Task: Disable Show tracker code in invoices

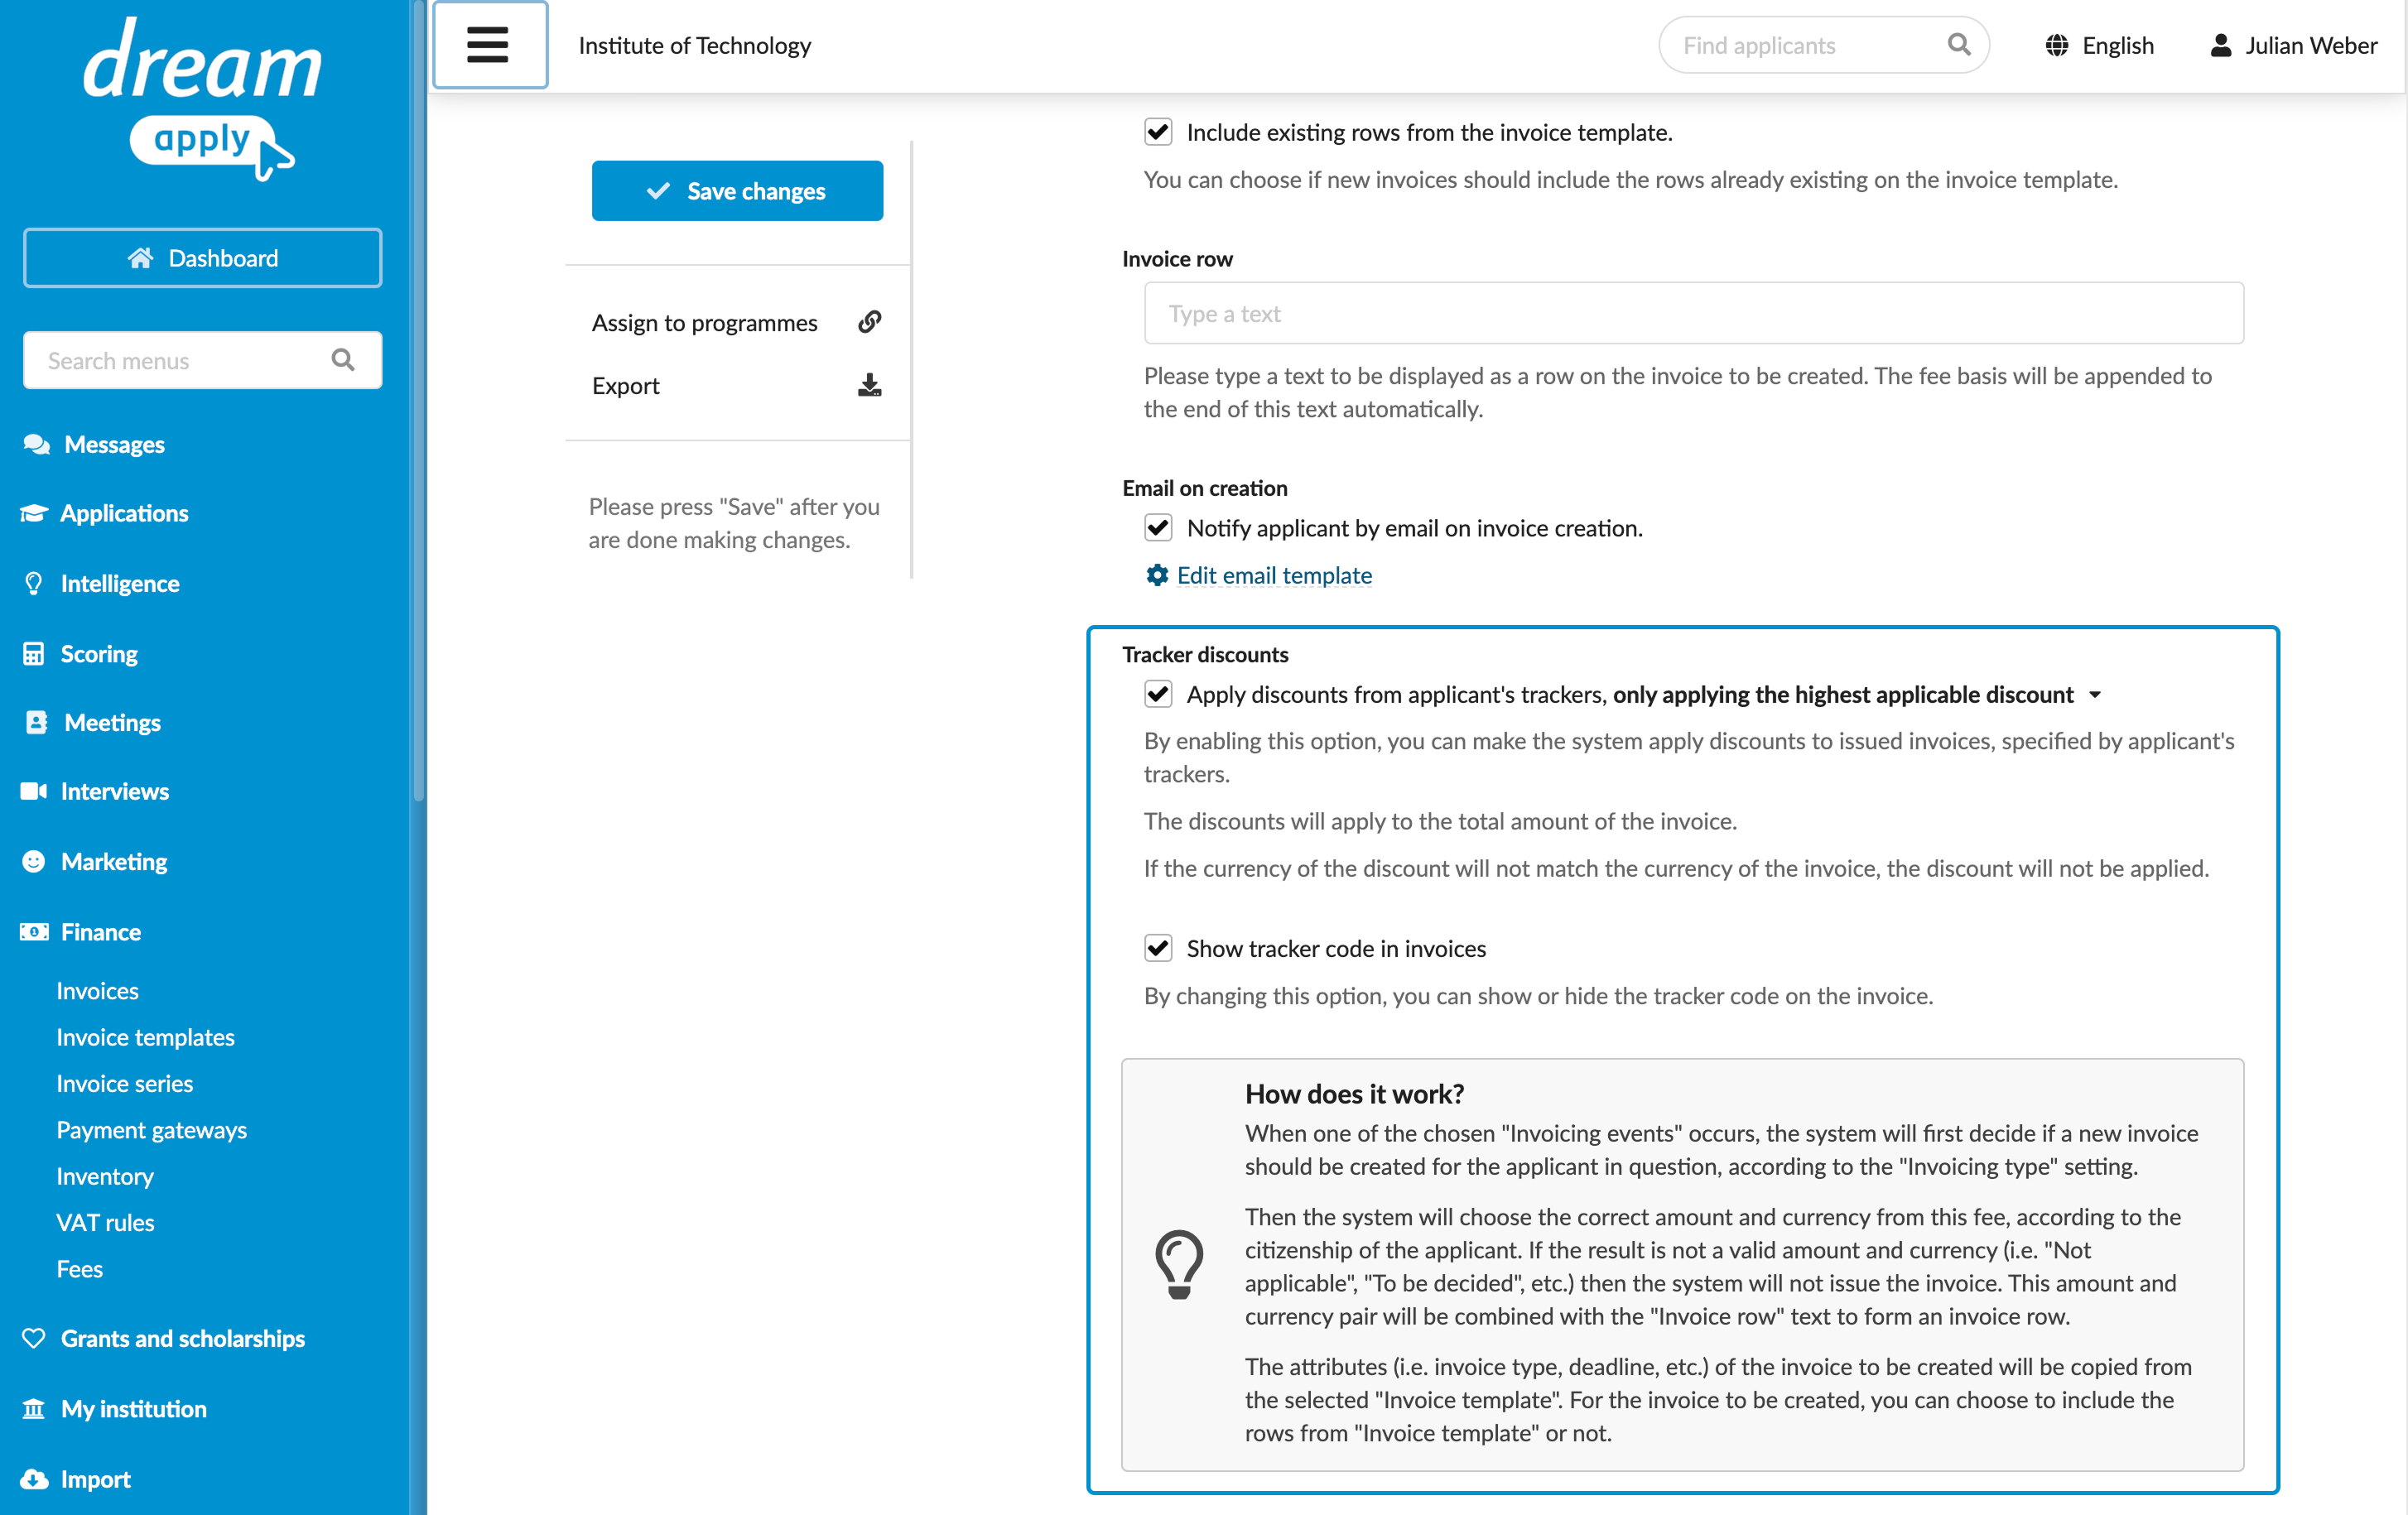Action: pyautogui.click(x=1158, y=948)
